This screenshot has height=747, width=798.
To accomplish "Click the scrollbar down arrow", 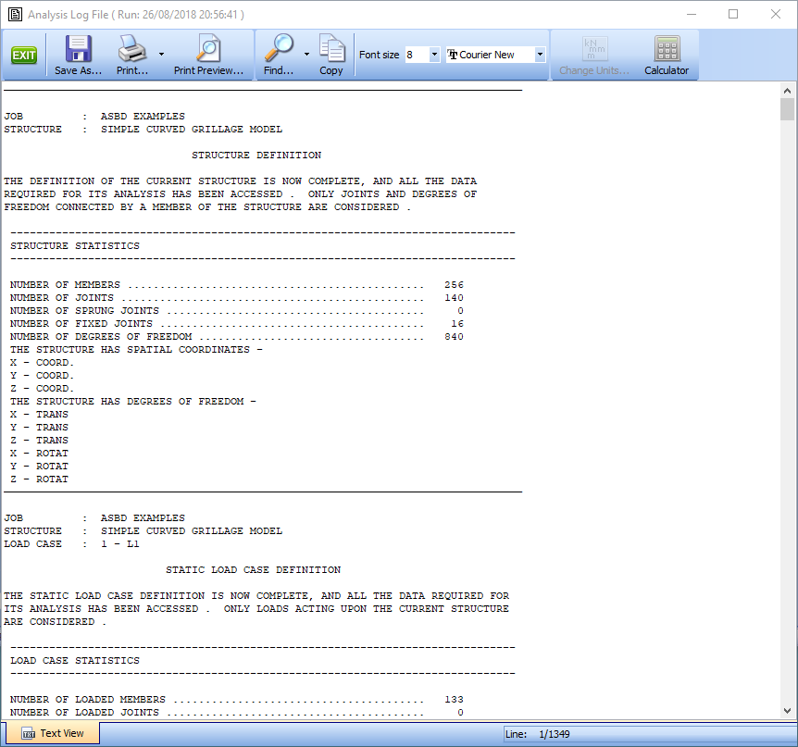I will (787, 711).
